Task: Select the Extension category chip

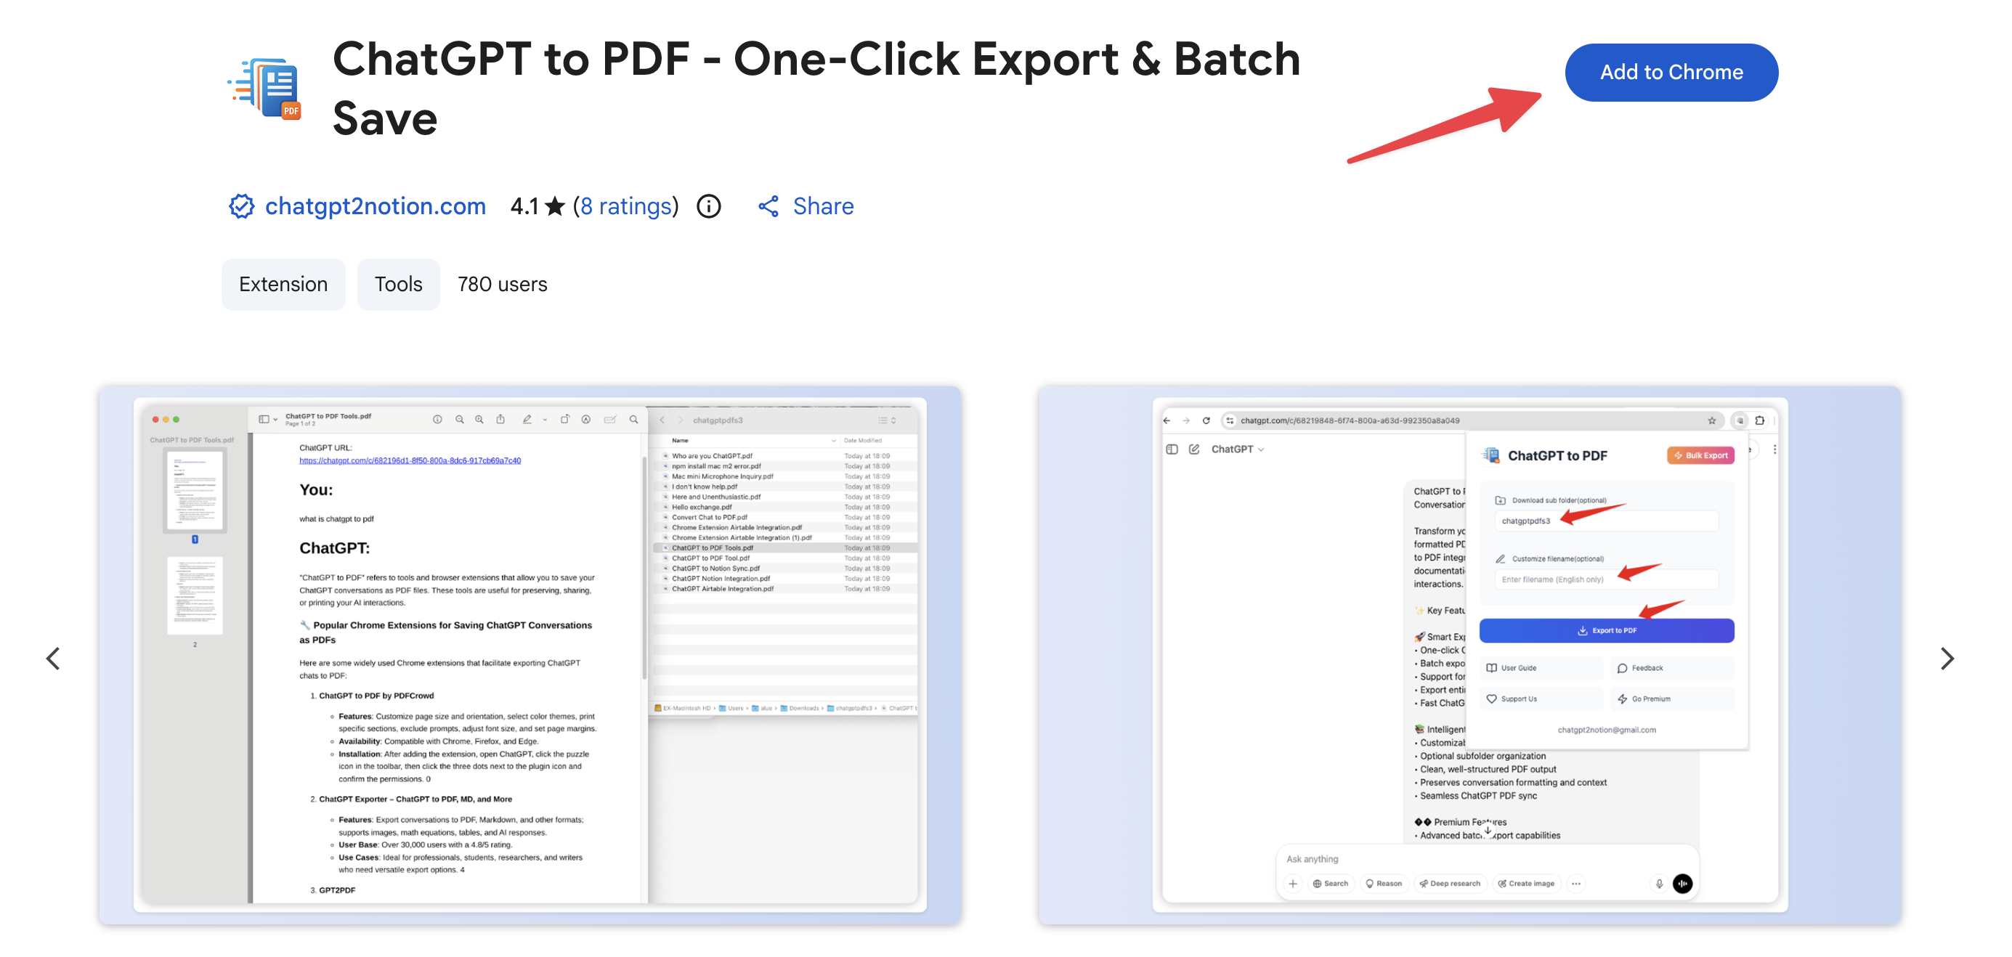Action: (x=283, y=284)
